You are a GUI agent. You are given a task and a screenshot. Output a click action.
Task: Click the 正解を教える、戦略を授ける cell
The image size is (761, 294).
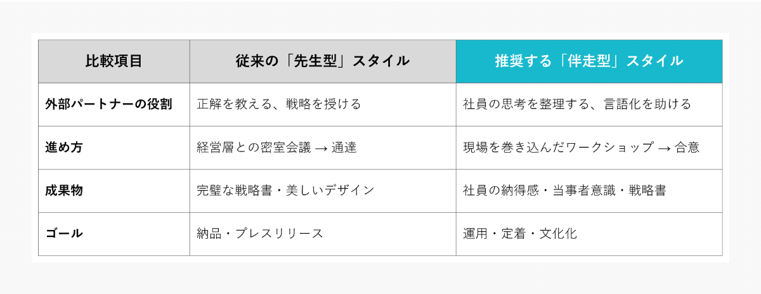(279, 105)
